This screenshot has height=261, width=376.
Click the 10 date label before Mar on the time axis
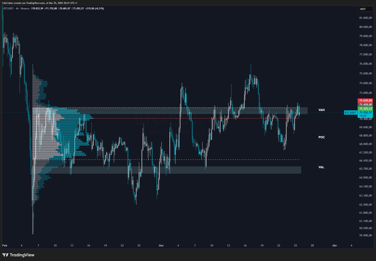click(55, 245)
